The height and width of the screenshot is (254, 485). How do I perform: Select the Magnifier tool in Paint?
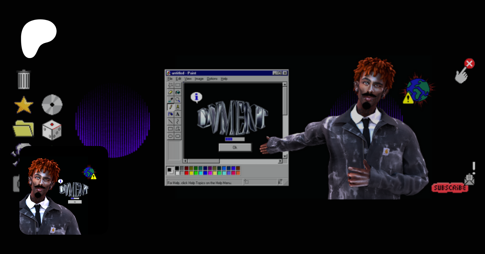(x=178, y=100)
